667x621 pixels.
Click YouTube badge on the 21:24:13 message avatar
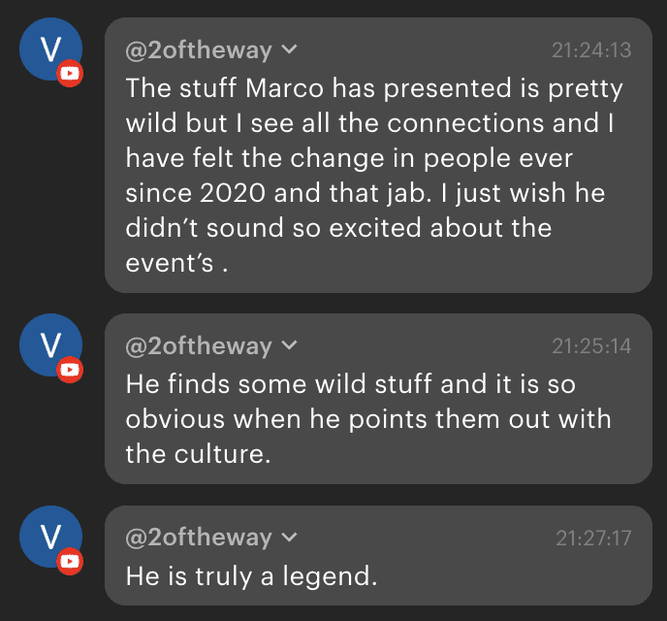click(69, 75)
